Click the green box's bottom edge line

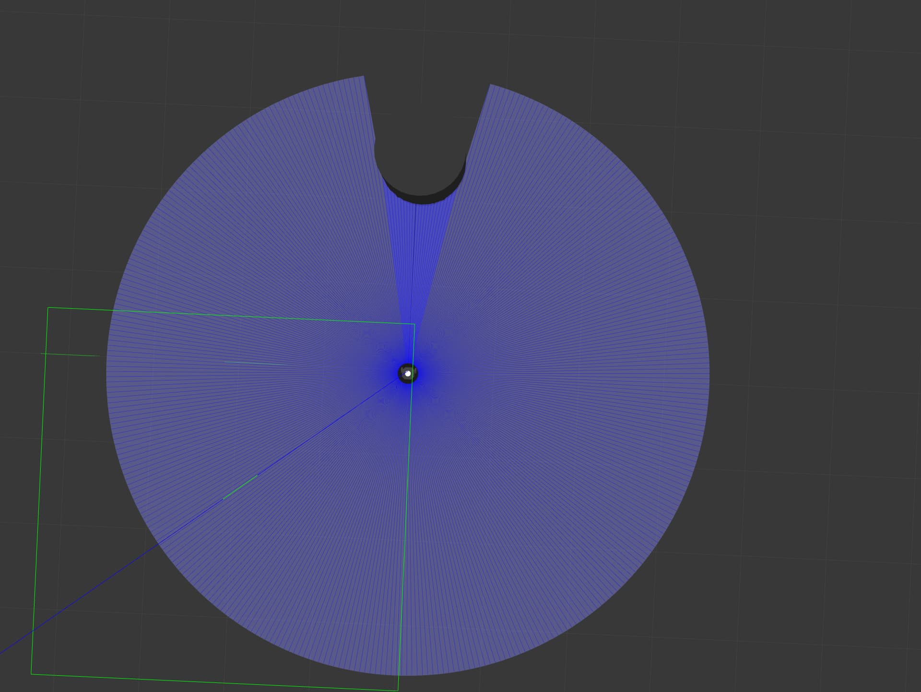click(x=214, y=682)
